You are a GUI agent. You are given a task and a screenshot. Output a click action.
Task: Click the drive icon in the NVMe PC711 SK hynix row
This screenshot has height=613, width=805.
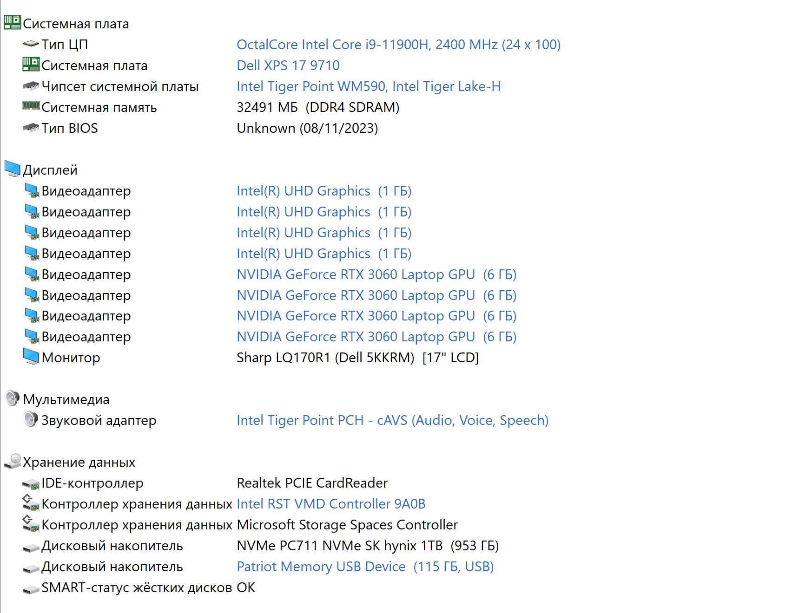coord(31,548)
